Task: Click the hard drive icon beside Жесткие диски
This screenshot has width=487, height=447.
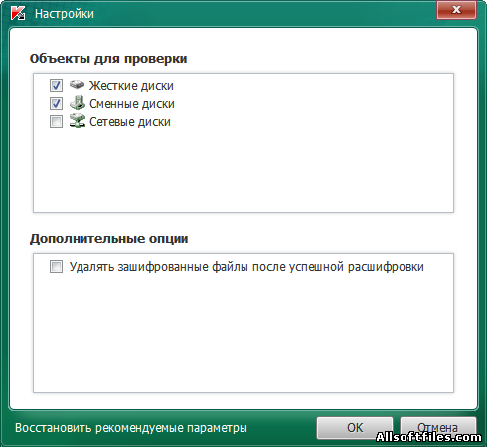Action: tap(77, 85)
